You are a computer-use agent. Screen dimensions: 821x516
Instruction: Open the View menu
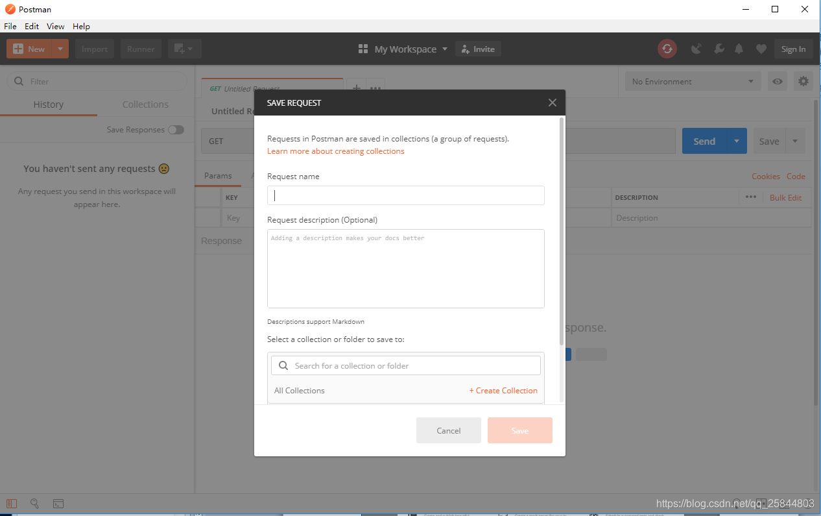[x=56, y=27]
